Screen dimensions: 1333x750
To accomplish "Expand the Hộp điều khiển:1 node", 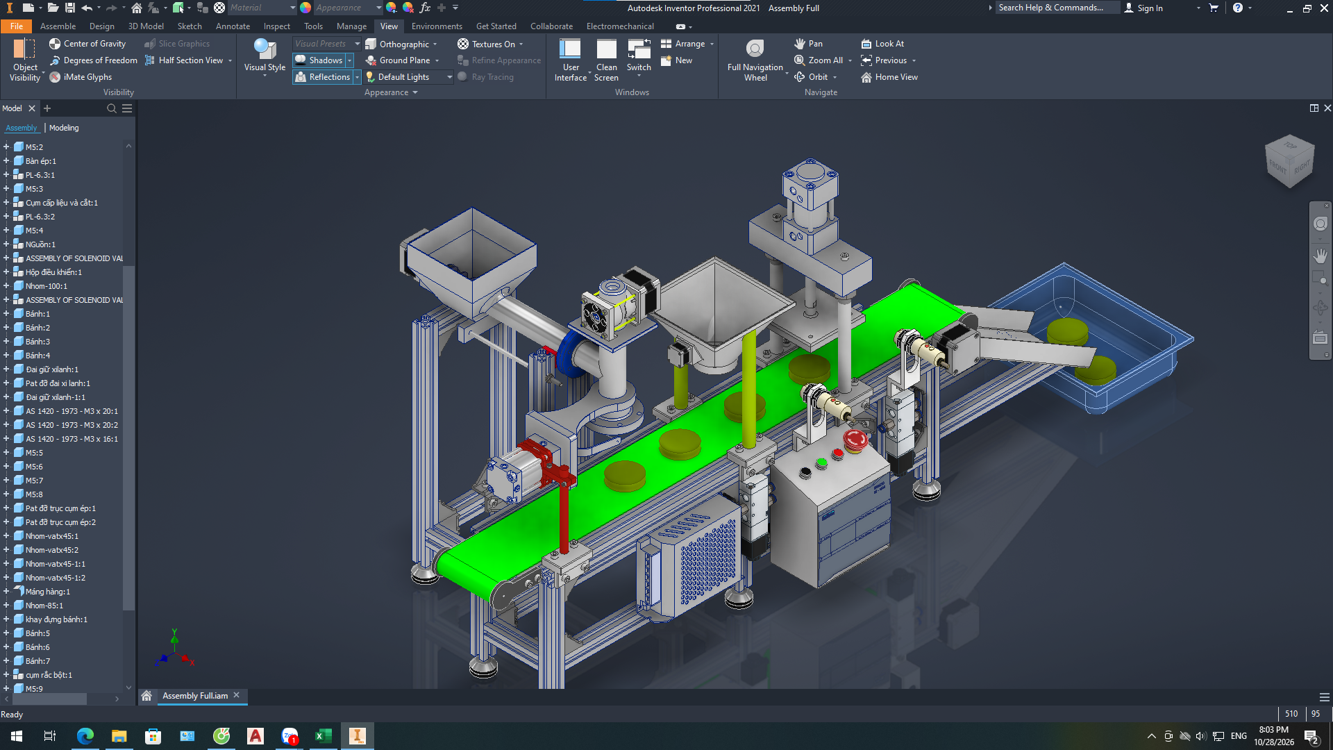I will [6, 272].
